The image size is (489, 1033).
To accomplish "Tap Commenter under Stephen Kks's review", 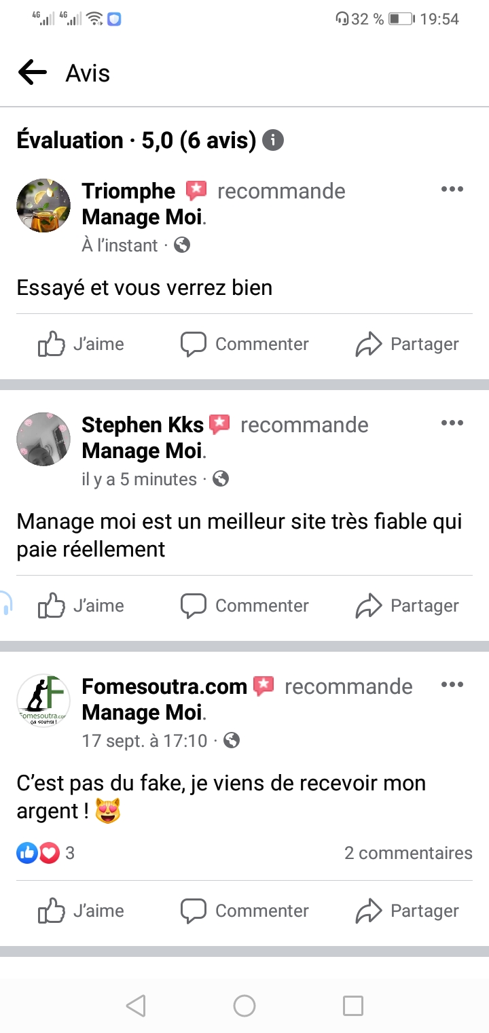I will [x=244, y=606].
